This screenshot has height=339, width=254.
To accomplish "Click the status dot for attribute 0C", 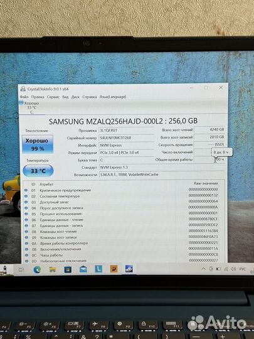I will 27,255.
